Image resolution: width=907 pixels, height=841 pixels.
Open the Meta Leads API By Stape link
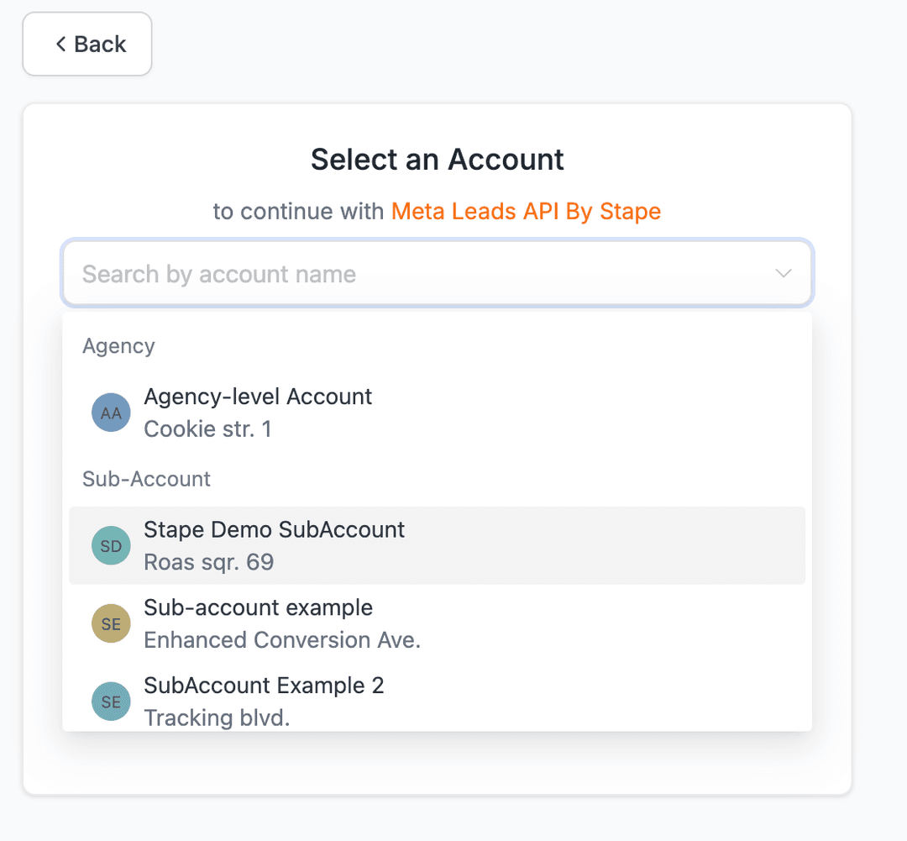click(x=527, y=211)
